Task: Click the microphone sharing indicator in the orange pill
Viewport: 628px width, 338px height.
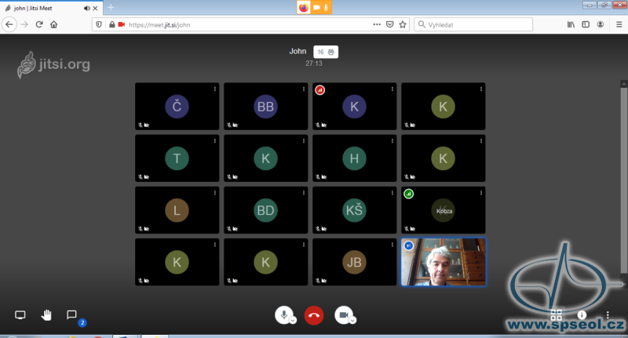Action: [326, 7]
